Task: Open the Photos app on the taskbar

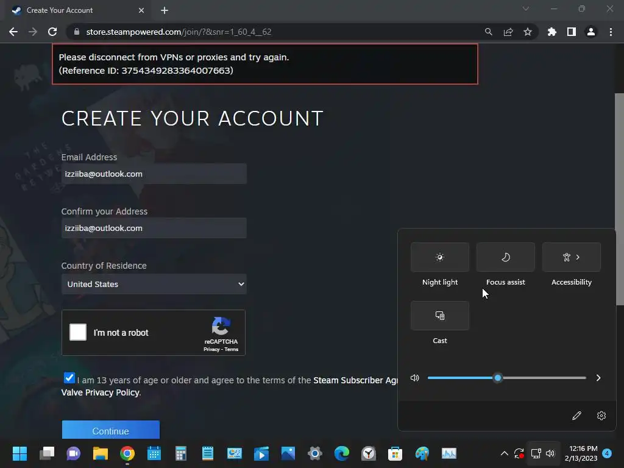Action: [x=288, y=453]
